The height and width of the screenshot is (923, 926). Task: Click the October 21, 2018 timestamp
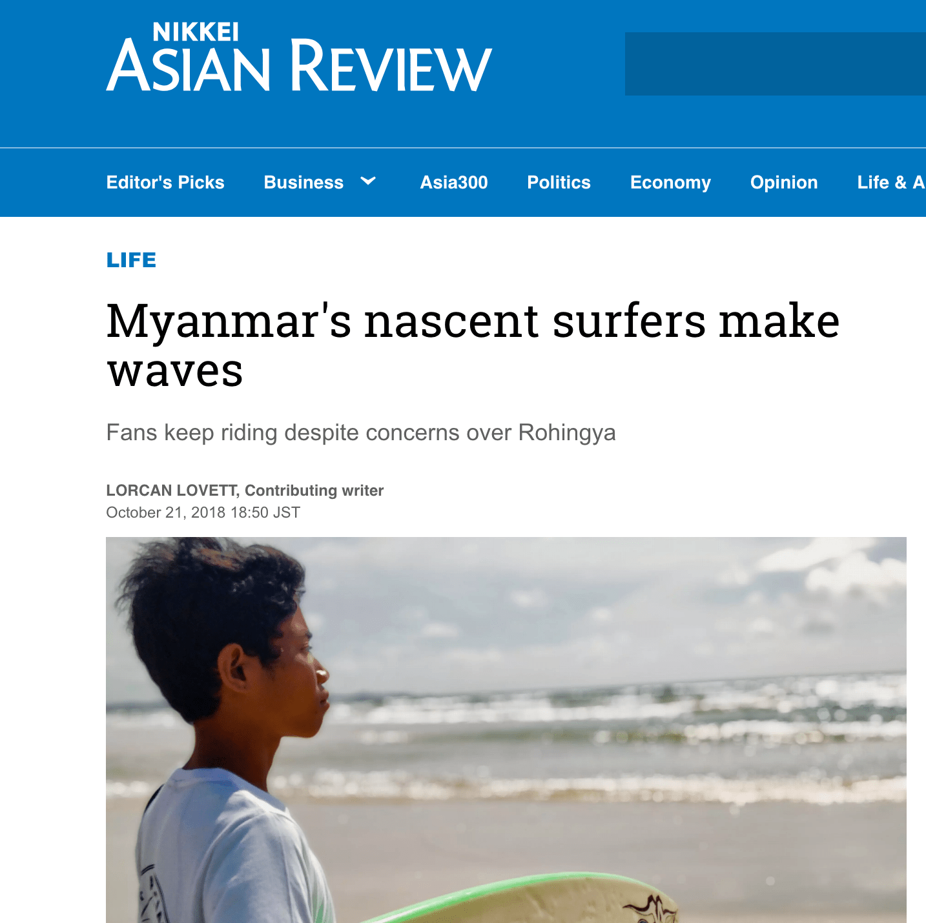pos(203,512)
